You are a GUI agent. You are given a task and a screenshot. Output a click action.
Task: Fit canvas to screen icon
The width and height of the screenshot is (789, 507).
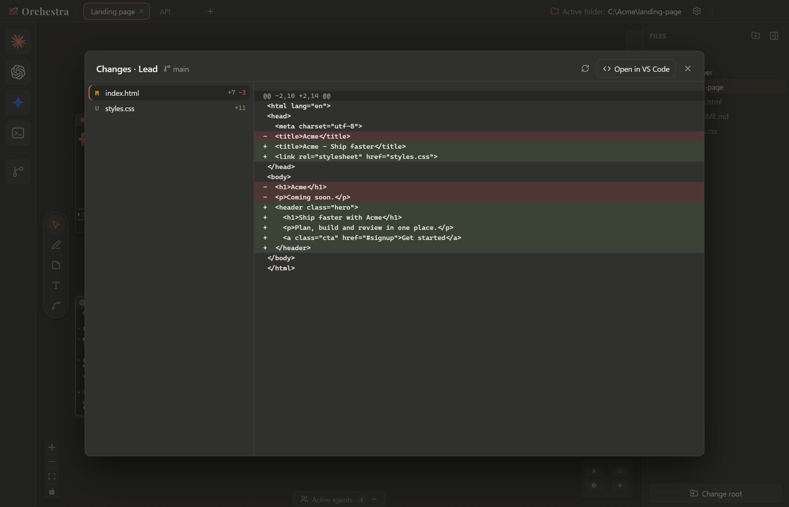point(52,476)
